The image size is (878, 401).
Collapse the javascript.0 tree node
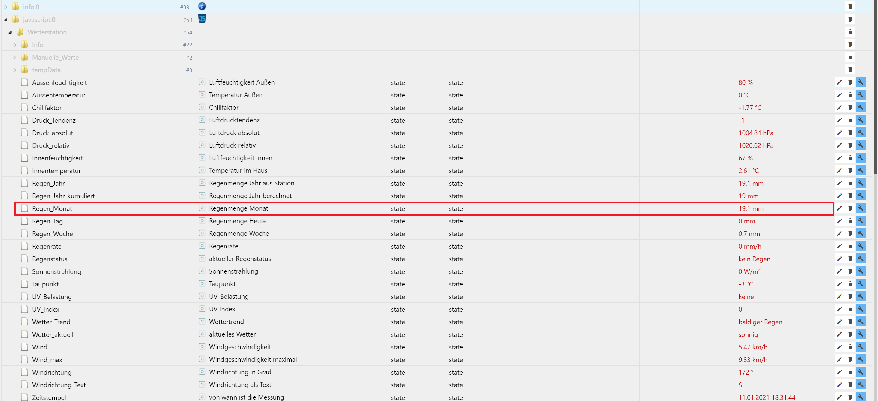[6, 20]
